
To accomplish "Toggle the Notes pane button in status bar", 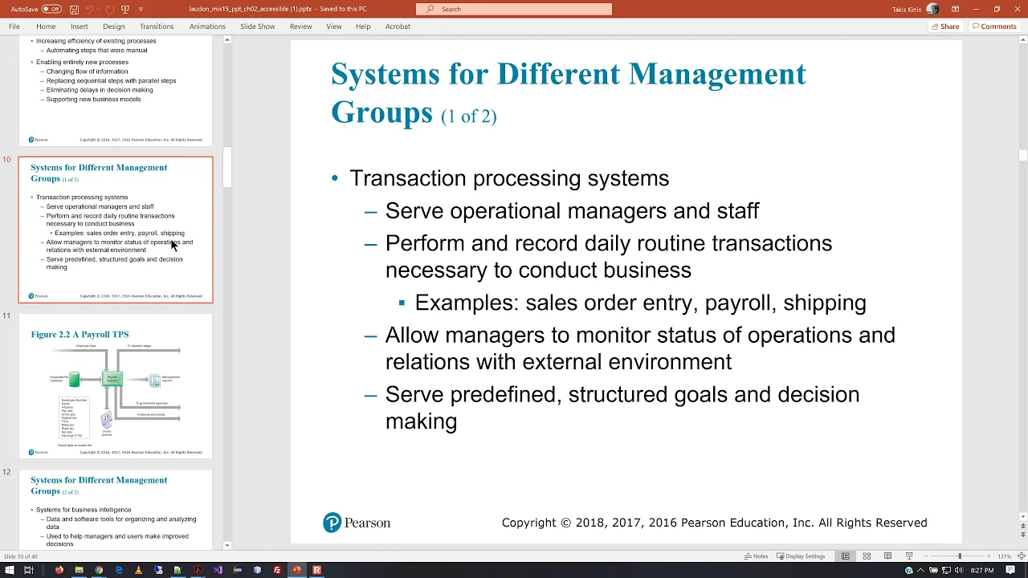I will [x=757, y=556].
